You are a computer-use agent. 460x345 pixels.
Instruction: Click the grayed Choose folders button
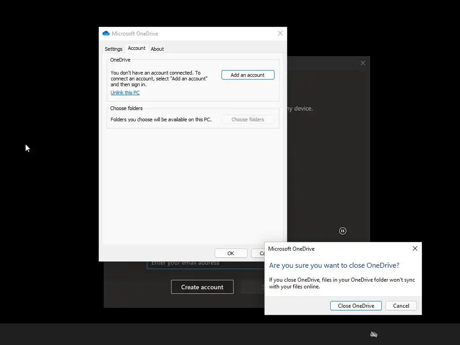pyautogui.click(x=248, y=119)
